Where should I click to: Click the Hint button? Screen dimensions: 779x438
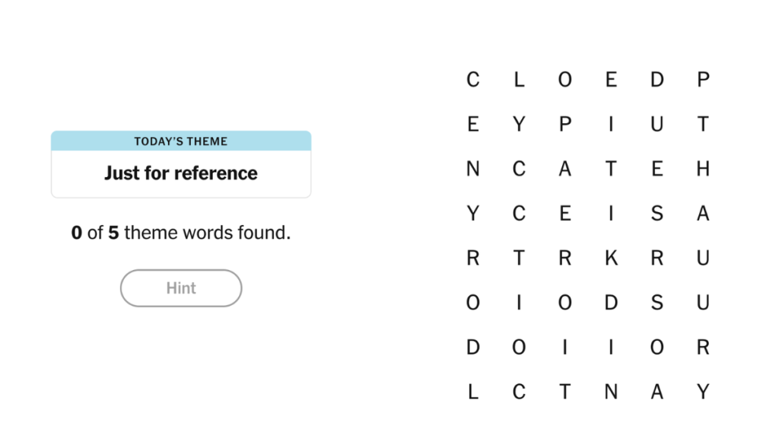tap(181, 288)
